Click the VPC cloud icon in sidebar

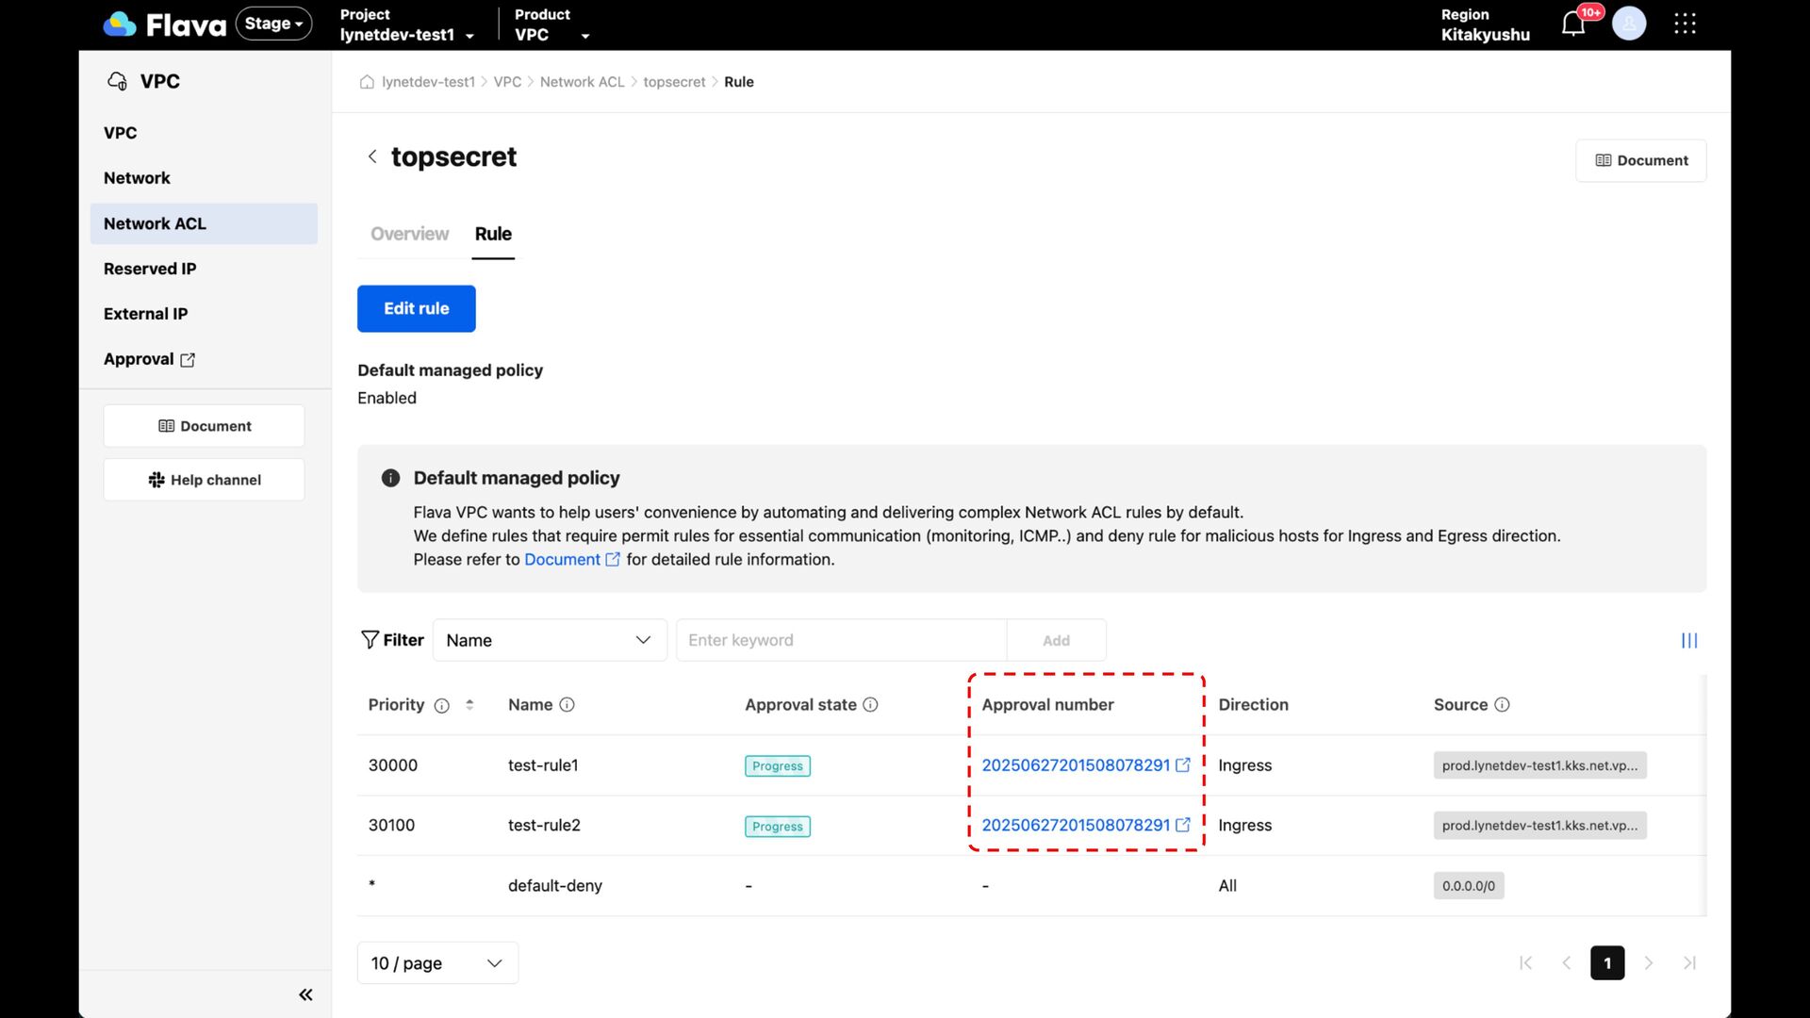tap(117, 81)
